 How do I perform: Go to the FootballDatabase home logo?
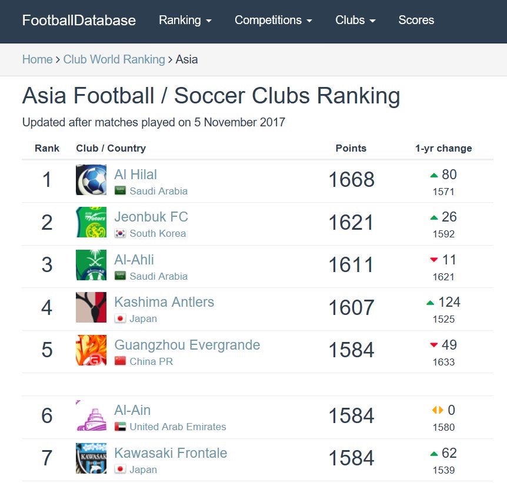coord(79,21)
